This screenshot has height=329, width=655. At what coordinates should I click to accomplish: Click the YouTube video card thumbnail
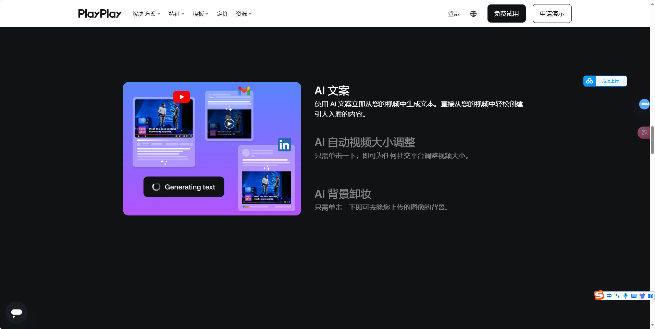164,118
